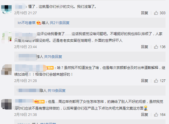Image resolution: width=169 pixels, height=124 pixels.
Task: Click thumbs-up icon on 136-like comment
Action: coord(156,47)
